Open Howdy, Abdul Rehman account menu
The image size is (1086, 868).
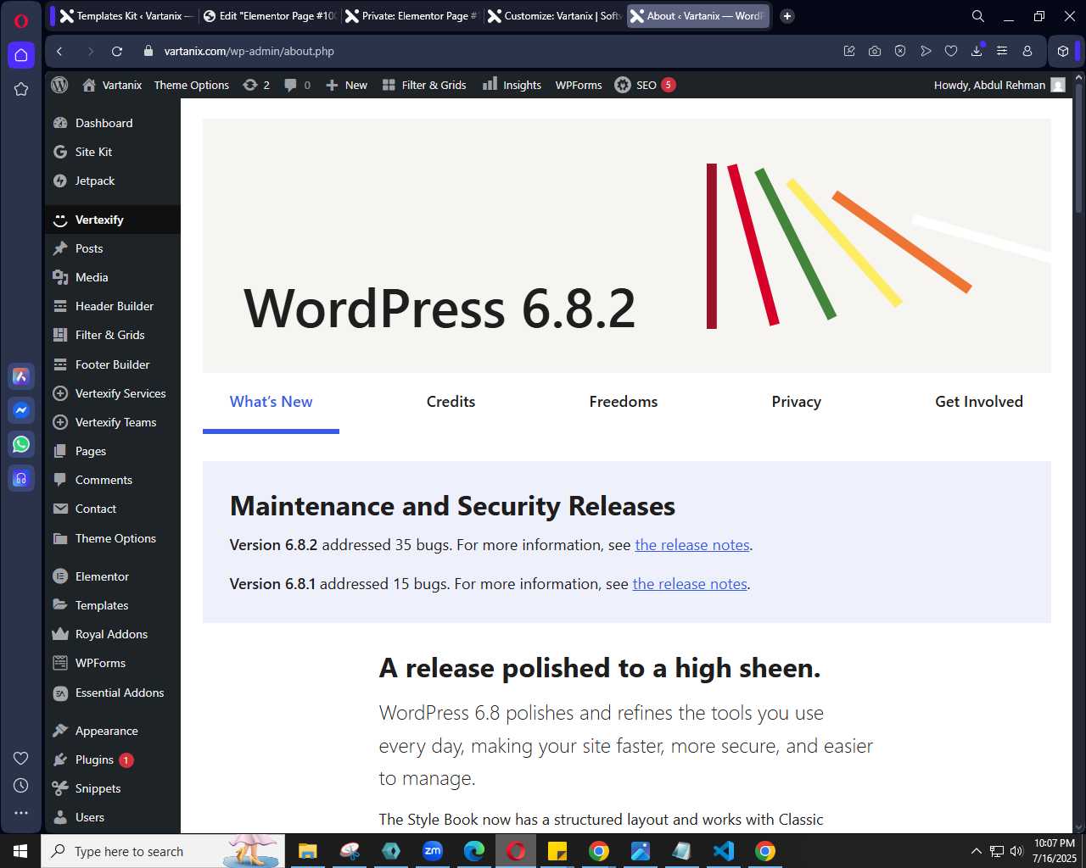999,85
